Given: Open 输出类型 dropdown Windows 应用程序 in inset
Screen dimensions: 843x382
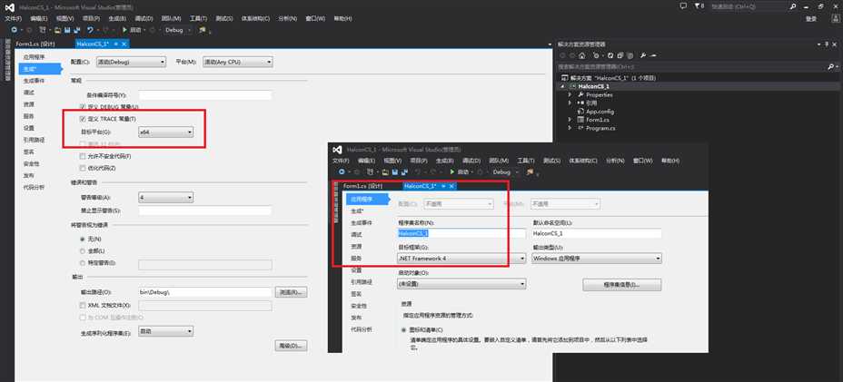Looking at the screenshot, I should pos(596,259).
